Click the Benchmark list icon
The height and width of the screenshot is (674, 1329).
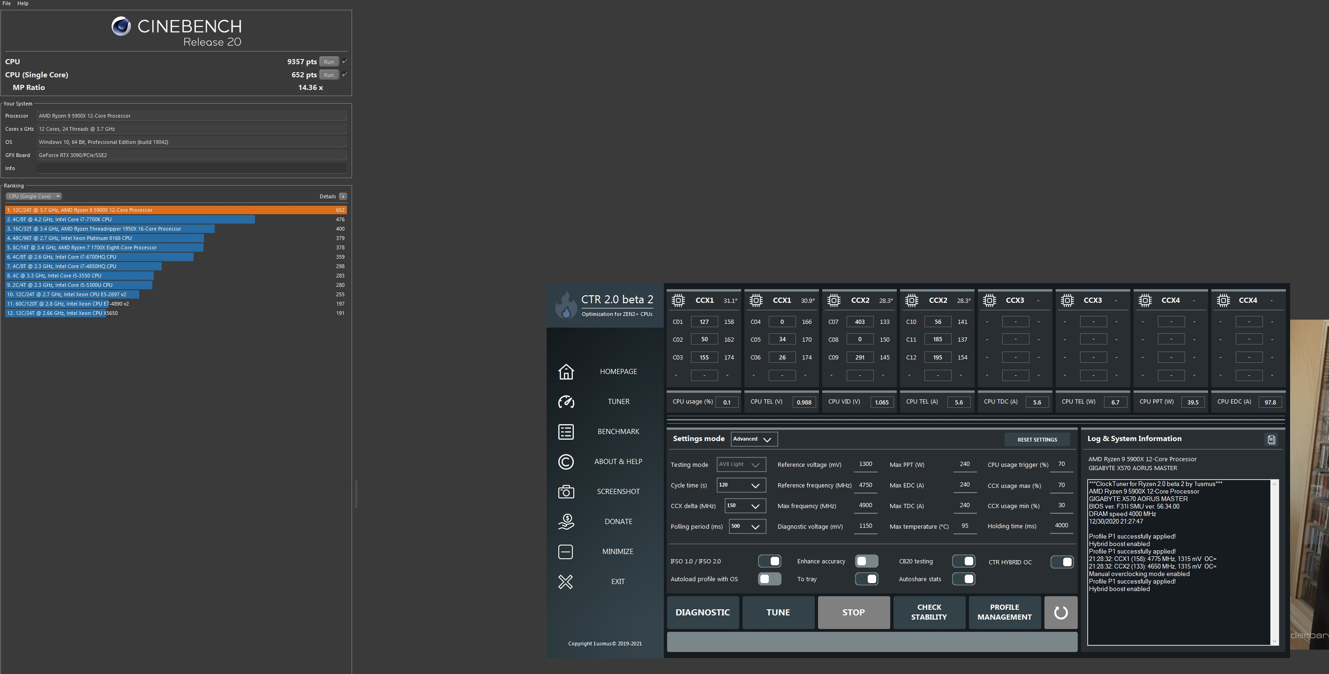(566, 432)
